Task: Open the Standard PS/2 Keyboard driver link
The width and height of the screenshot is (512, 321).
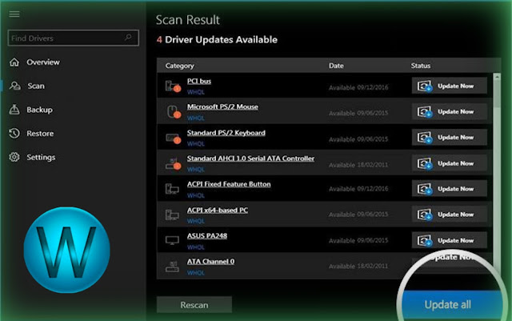Action: tap(226, 133)
